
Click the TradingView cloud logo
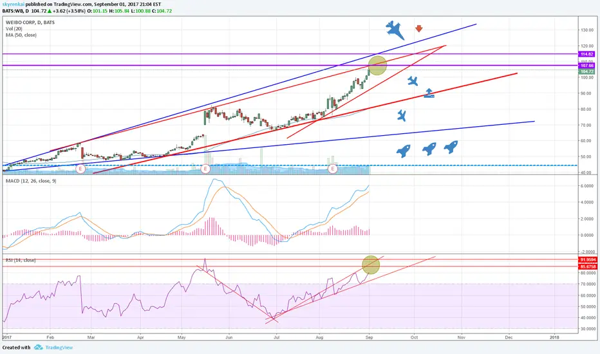click(38, 348)
